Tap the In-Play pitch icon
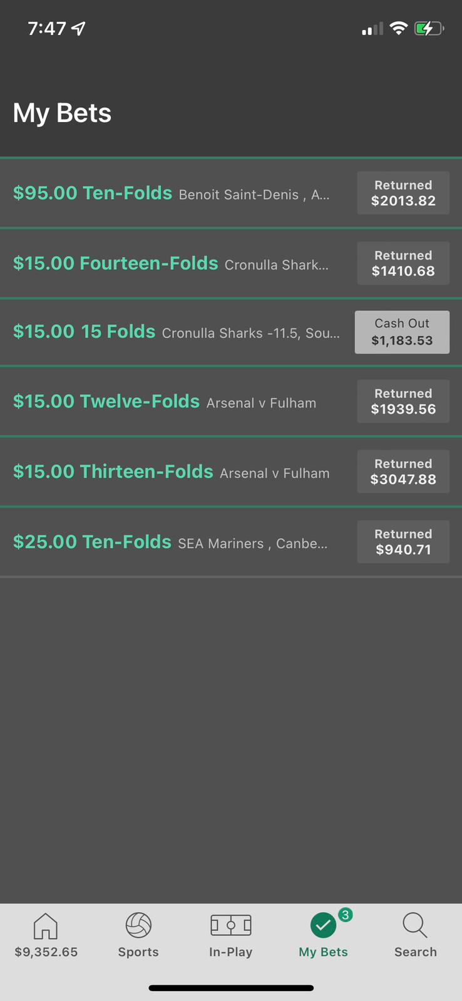Screen dimensions: 462x1001 [231, 925]
